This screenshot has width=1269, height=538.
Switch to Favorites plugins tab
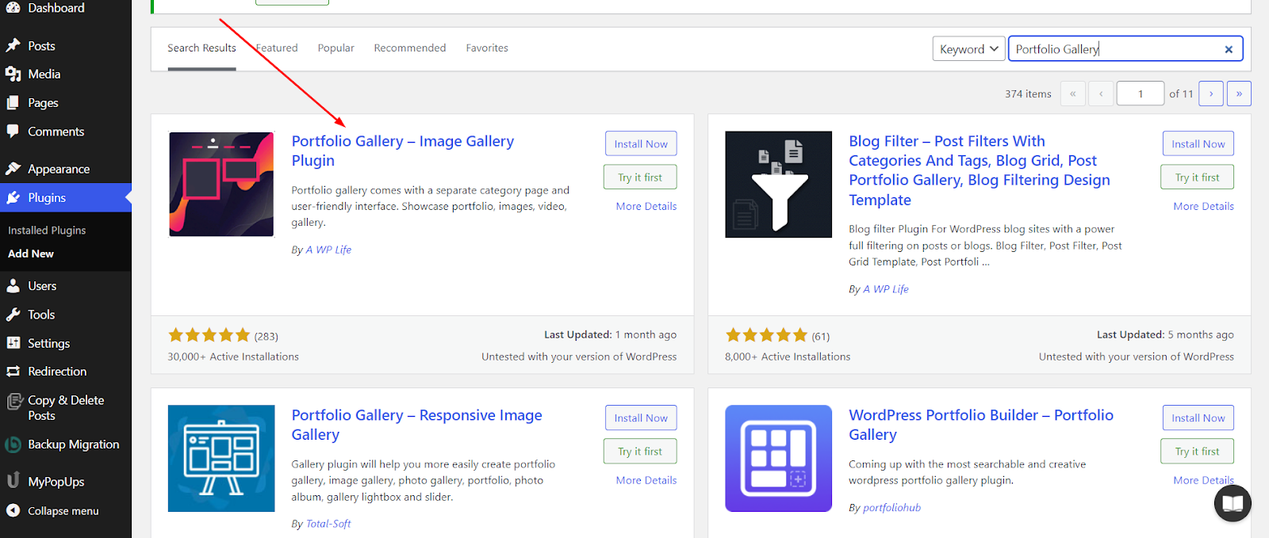pos(487,48)
